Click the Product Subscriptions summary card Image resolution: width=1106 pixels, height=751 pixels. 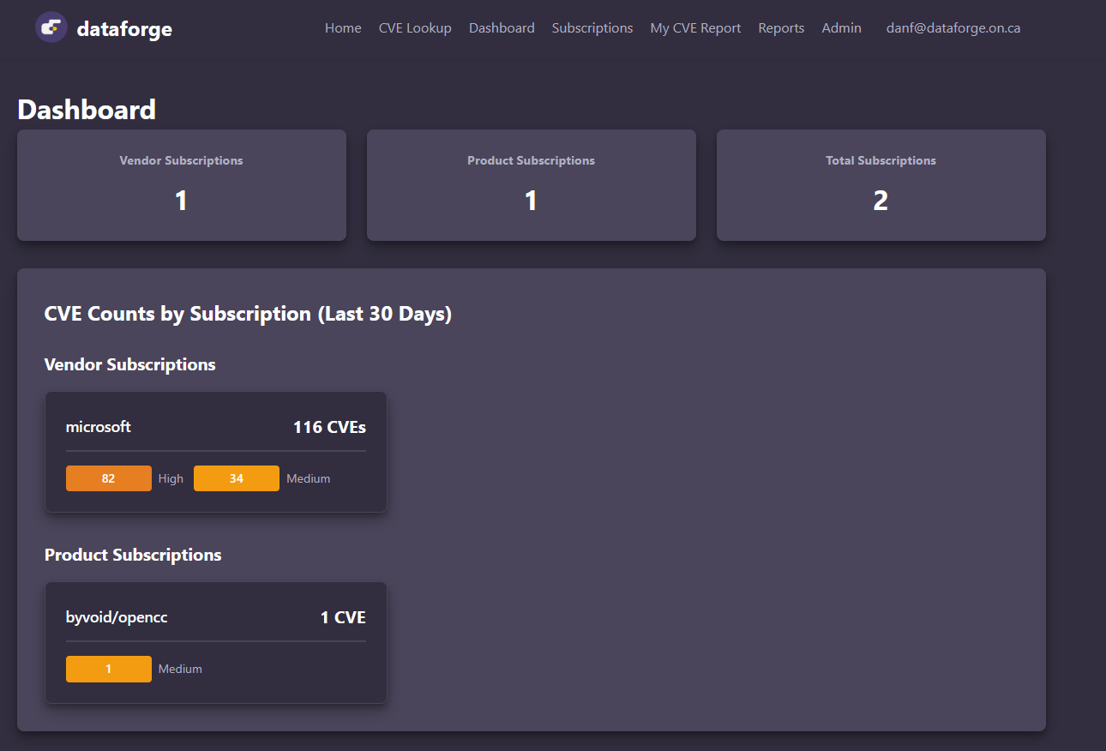(531, 185)
